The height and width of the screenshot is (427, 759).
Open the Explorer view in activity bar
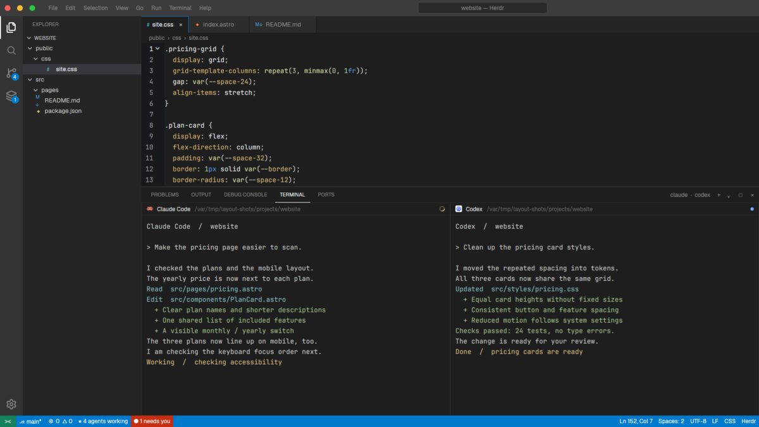[11, 27]
